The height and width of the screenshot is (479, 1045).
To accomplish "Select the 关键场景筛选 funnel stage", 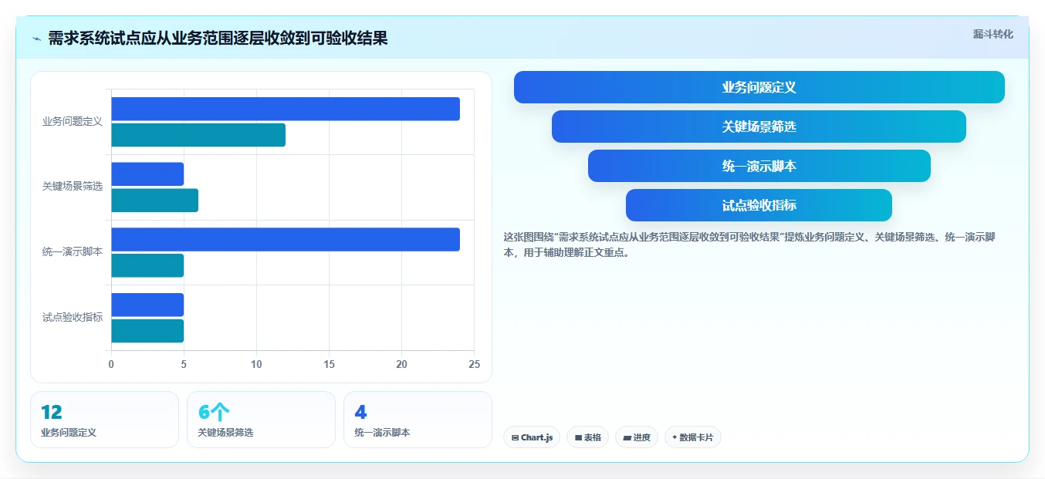I will coord(759,126).
